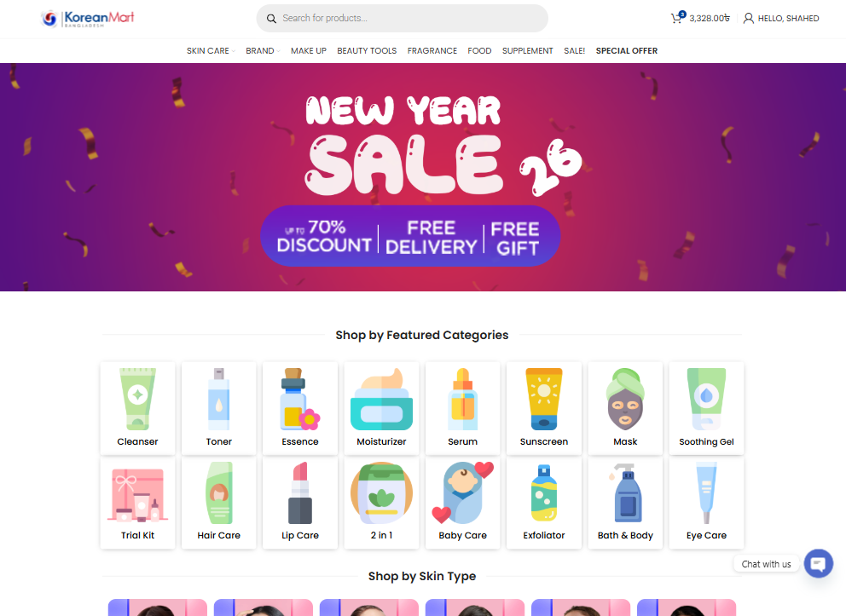Expand the Skin Care dropdown menu
Image resolution: width=846 pixels, height=616 pixels.
(x=211, y=50)
